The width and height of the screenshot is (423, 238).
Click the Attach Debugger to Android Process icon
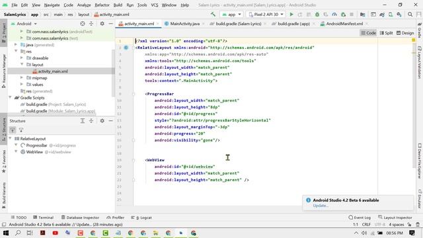tap(343, 15)
